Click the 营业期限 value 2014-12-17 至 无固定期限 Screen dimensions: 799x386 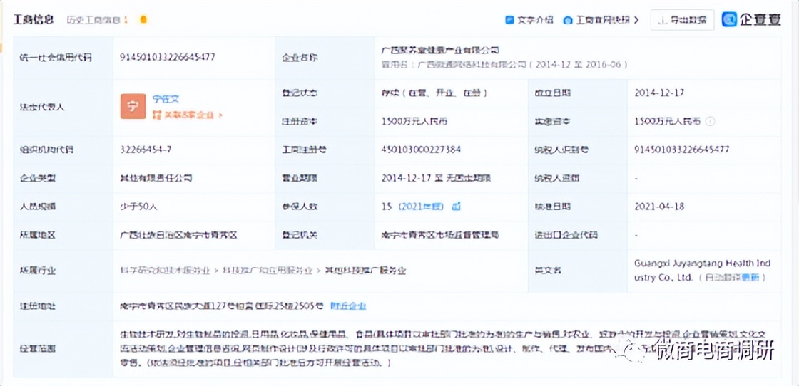436,178
